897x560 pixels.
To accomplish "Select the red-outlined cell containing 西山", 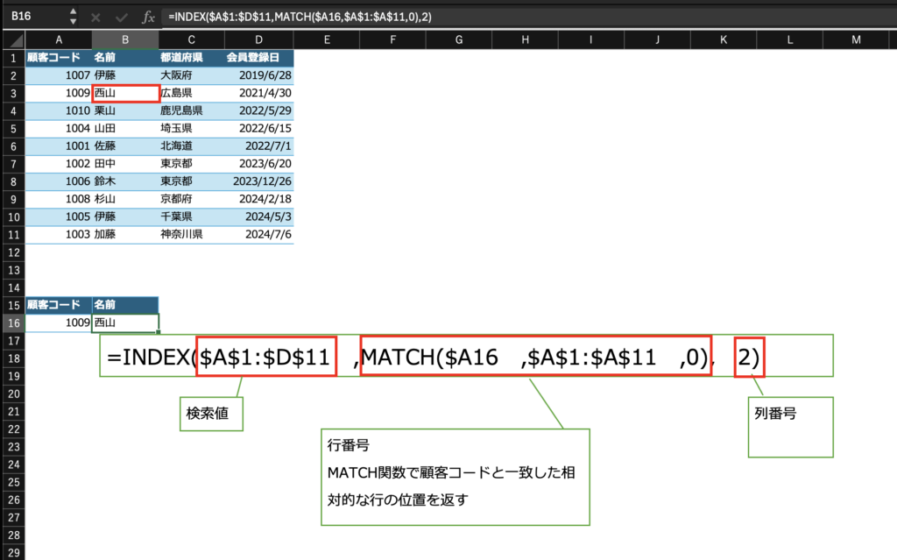I will tap(125, 93).
